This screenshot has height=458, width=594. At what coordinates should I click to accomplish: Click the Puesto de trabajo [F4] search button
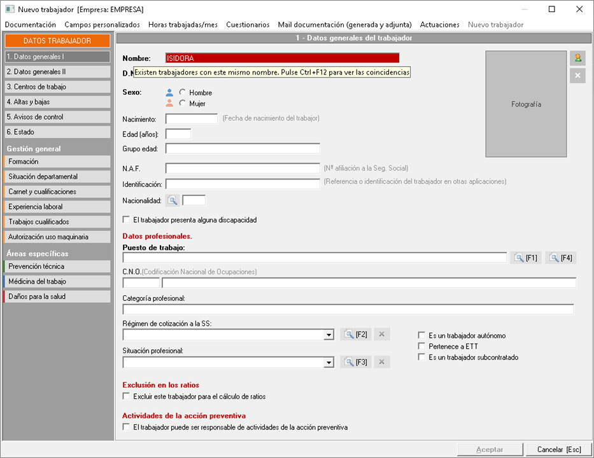point(561,258)
